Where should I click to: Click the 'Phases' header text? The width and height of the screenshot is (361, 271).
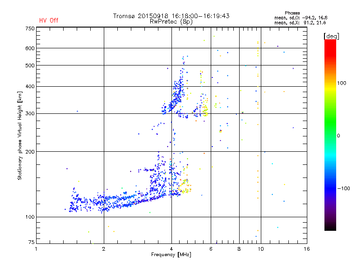292,13
